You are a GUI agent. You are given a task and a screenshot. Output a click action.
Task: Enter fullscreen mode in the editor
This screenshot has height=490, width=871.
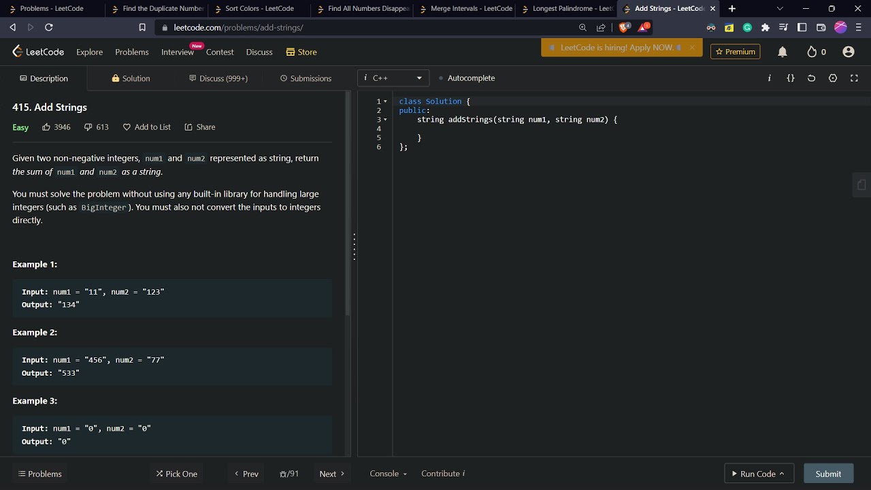[854, 78]
